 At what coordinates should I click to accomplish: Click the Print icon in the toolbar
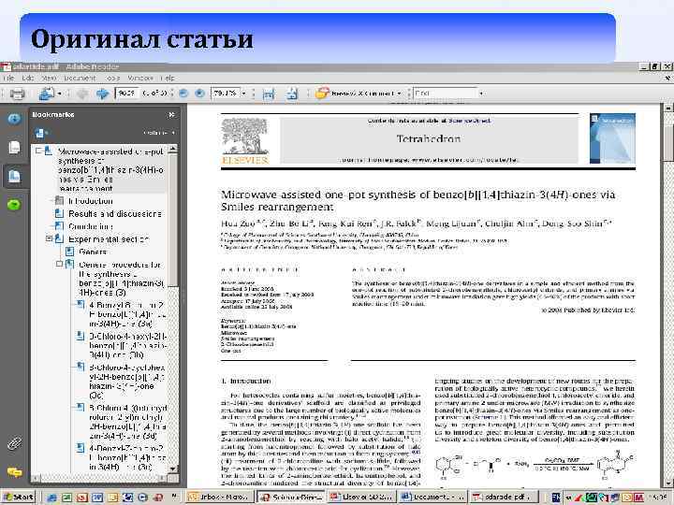pyautogui.click(x=17, y=94)
